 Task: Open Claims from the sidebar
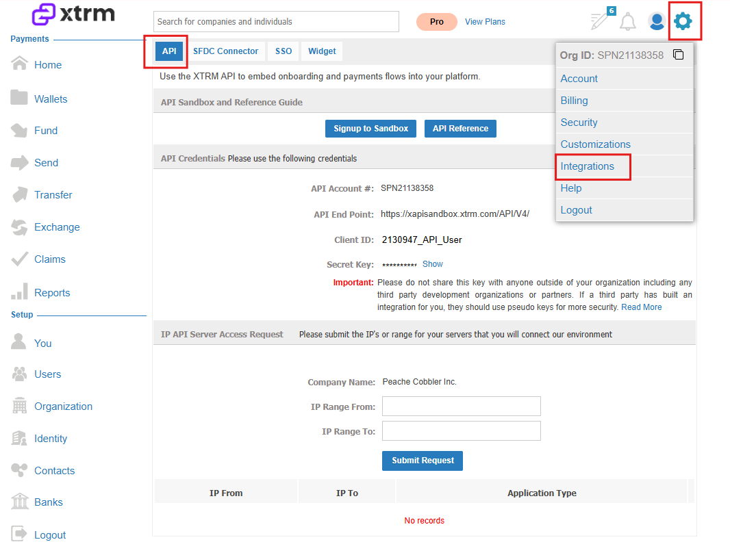click(x=50, y=259)
